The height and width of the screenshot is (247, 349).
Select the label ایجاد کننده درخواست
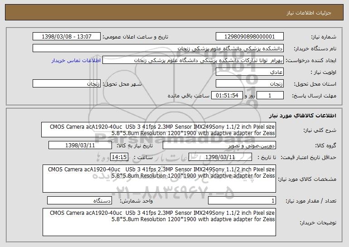click(311, 61)
